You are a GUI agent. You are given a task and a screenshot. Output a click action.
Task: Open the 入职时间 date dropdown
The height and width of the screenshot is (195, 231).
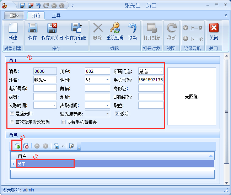54,105
